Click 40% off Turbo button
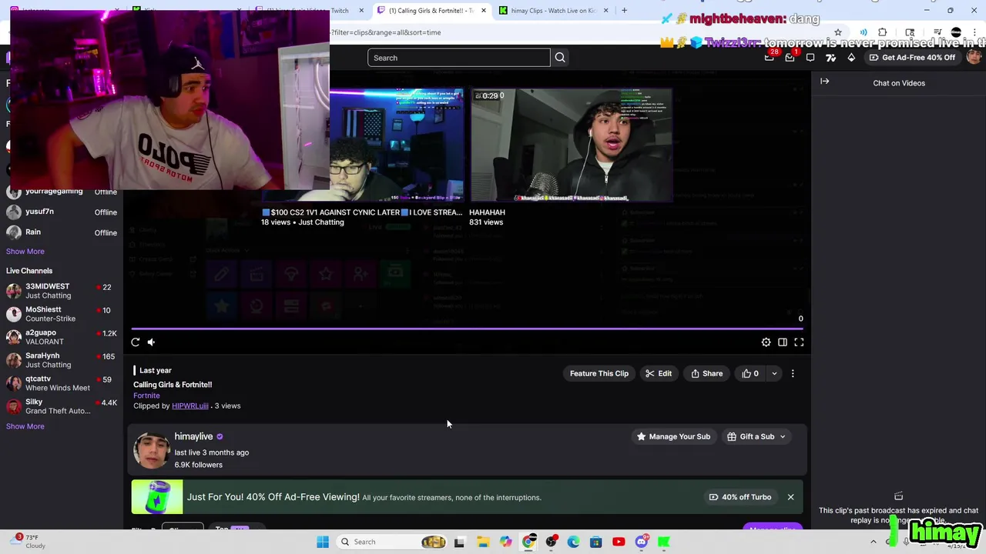The height and width of the screenshot is (554, 986). [739, 497]
